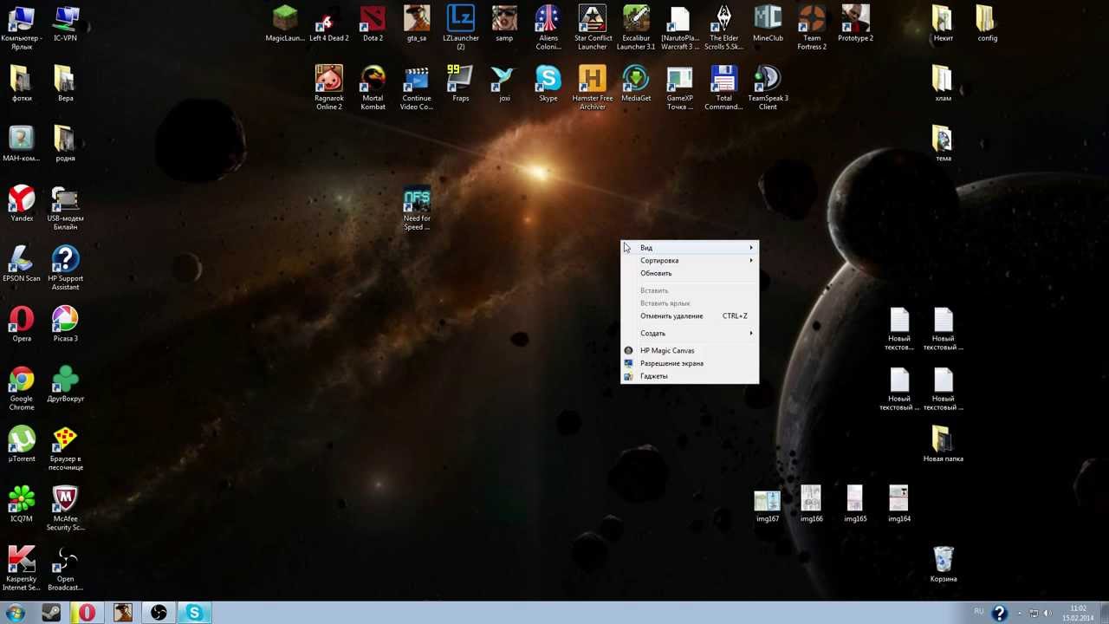Open the Opera taskbar button
Screen dimensions: 1109x624
click(x=87, y=613)
